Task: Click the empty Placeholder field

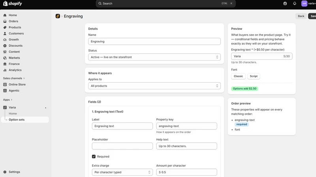Action: click(x=122, y=146)
